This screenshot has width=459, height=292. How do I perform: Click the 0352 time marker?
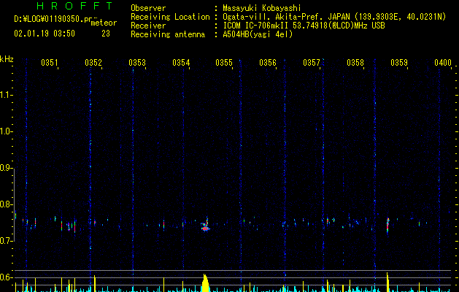click(93, 63)
